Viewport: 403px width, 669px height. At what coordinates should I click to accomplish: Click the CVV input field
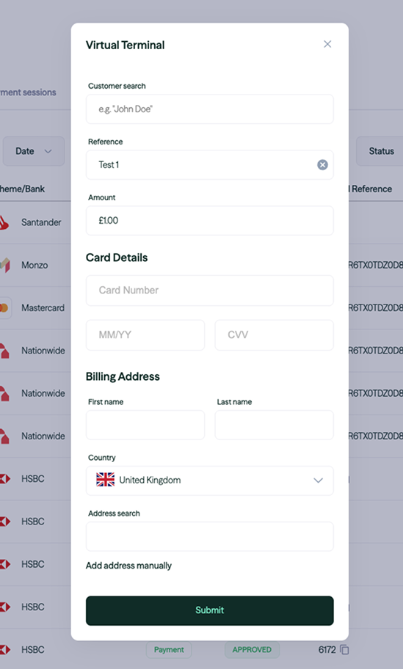274,335
